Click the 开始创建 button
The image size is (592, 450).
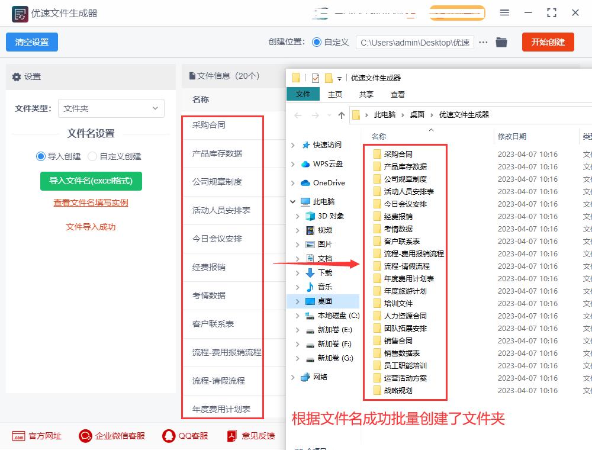pos(548,42)
